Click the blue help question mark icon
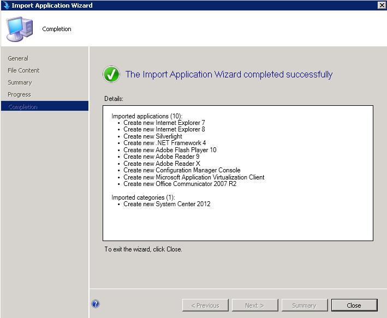 tap(96, 304)
